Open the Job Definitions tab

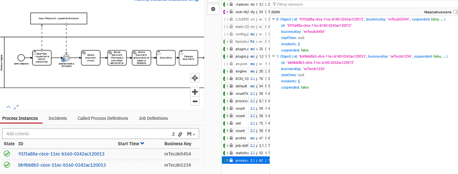click(x=153, y=118)
